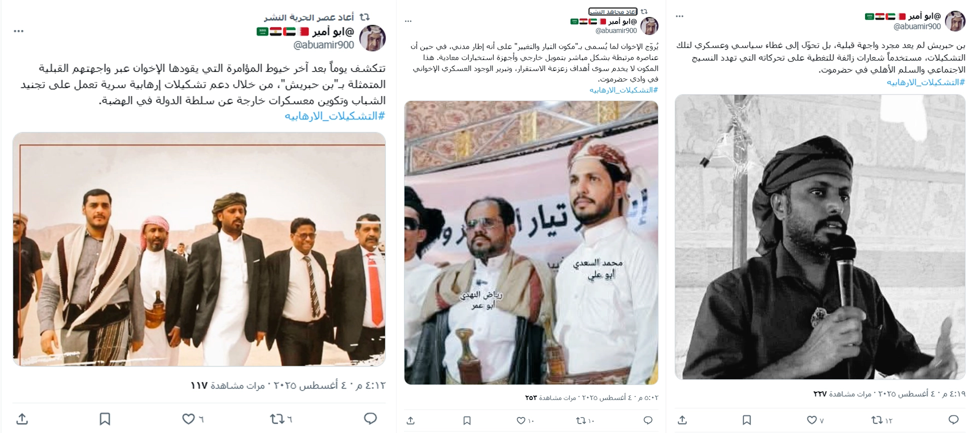Open more options menu on left tweet
Image resolution: width=973 pixels, height=433 pixels.
[x=18, y=31]
